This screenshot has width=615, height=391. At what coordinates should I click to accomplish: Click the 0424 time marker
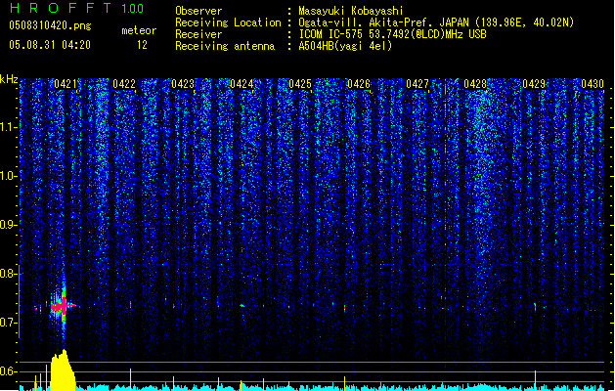pos(242,84)
